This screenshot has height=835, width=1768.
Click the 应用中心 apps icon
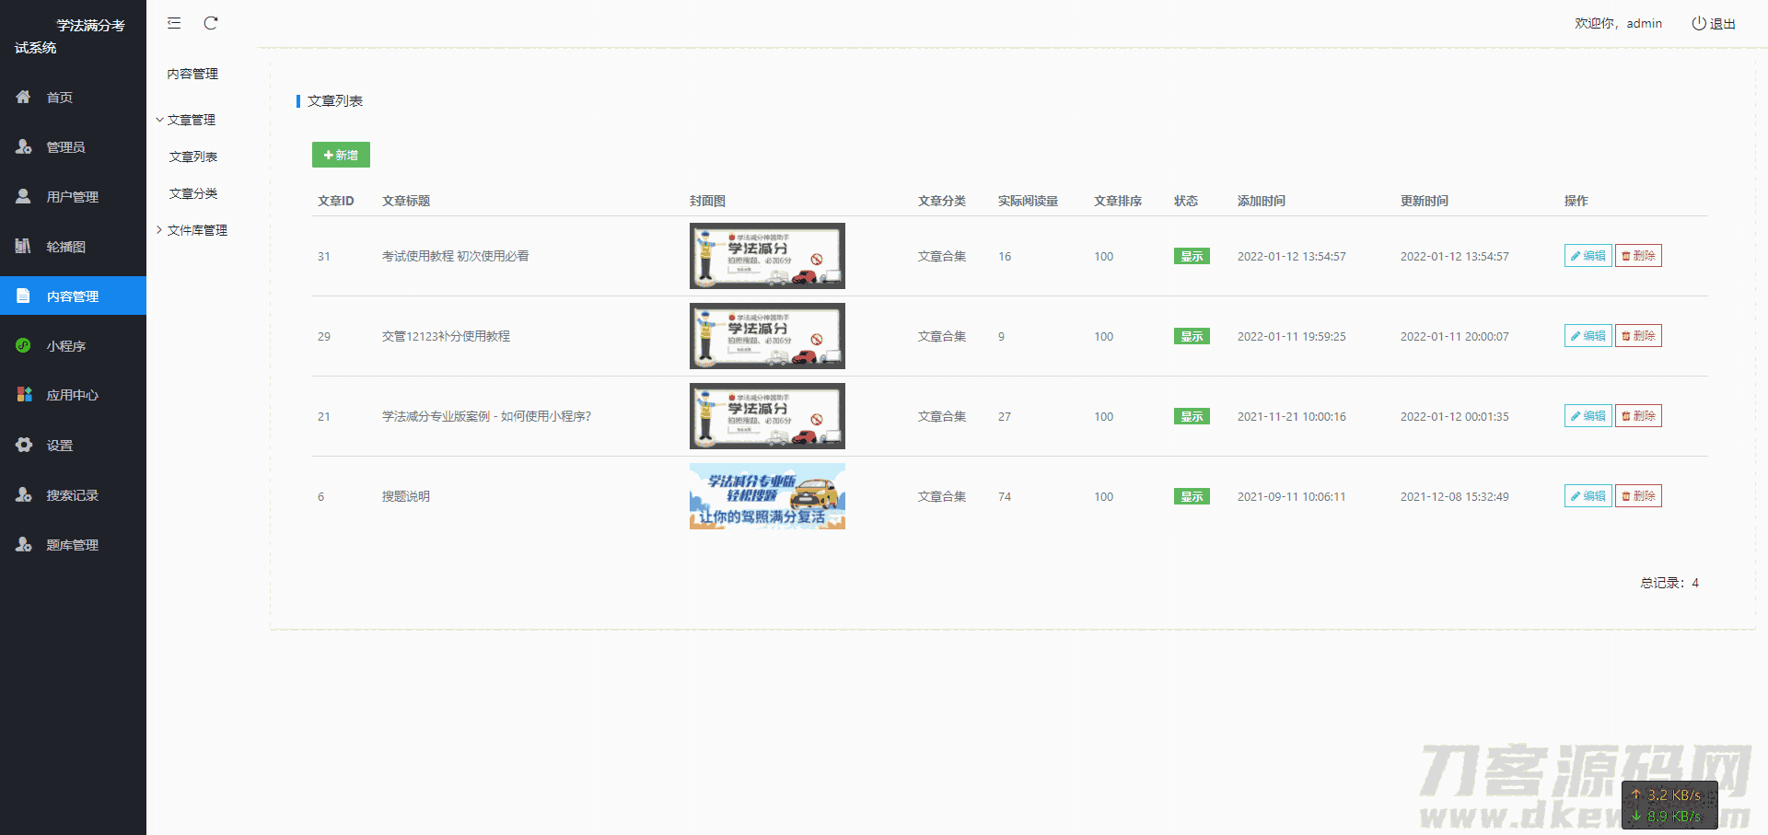(23, 395)
